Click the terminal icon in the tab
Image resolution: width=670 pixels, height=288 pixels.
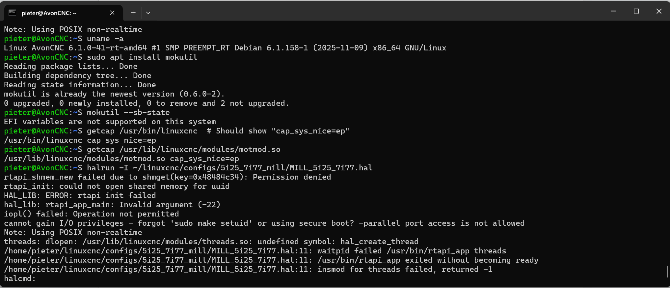point(13,13)
